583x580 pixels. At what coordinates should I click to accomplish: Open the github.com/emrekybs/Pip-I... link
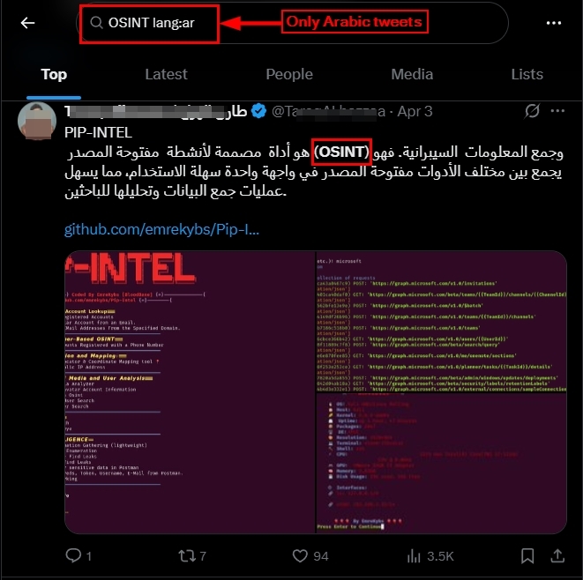(161, 229)
